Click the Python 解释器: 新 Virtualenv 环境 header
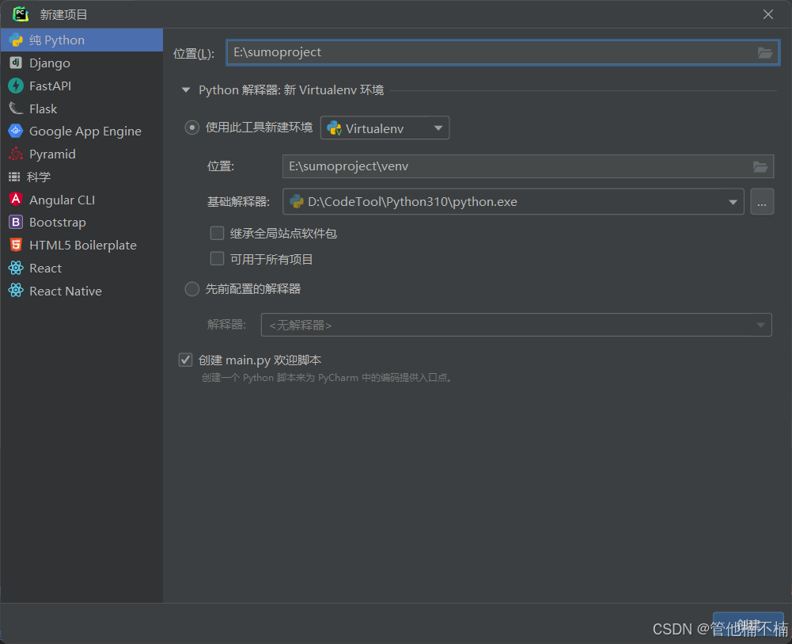The height and width of the screenshot is (644, 792). pos(291,90)
